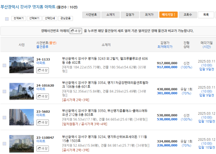This screenshot has width=216, height=154.
Task: Open case 24-1133 in new window (새창)
Action: coord(42,70)
